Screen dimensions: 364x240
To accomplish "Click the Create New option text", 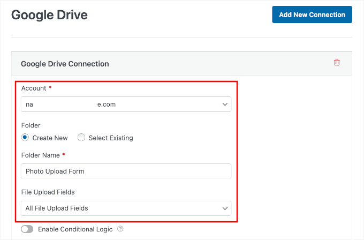I will (x=50, y=138).
